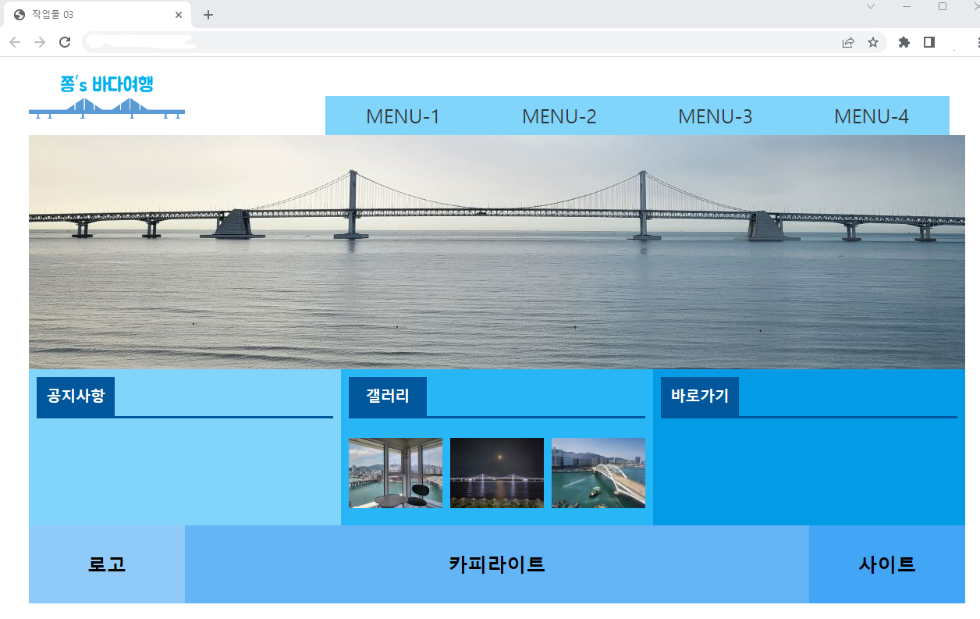
Task: Select the 갤러리 heading tab
Action: [x=388, y=397]
